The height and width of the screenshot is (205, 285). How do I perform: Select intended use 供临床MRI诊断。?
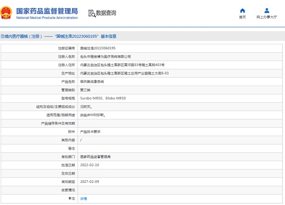click(93, 115)
